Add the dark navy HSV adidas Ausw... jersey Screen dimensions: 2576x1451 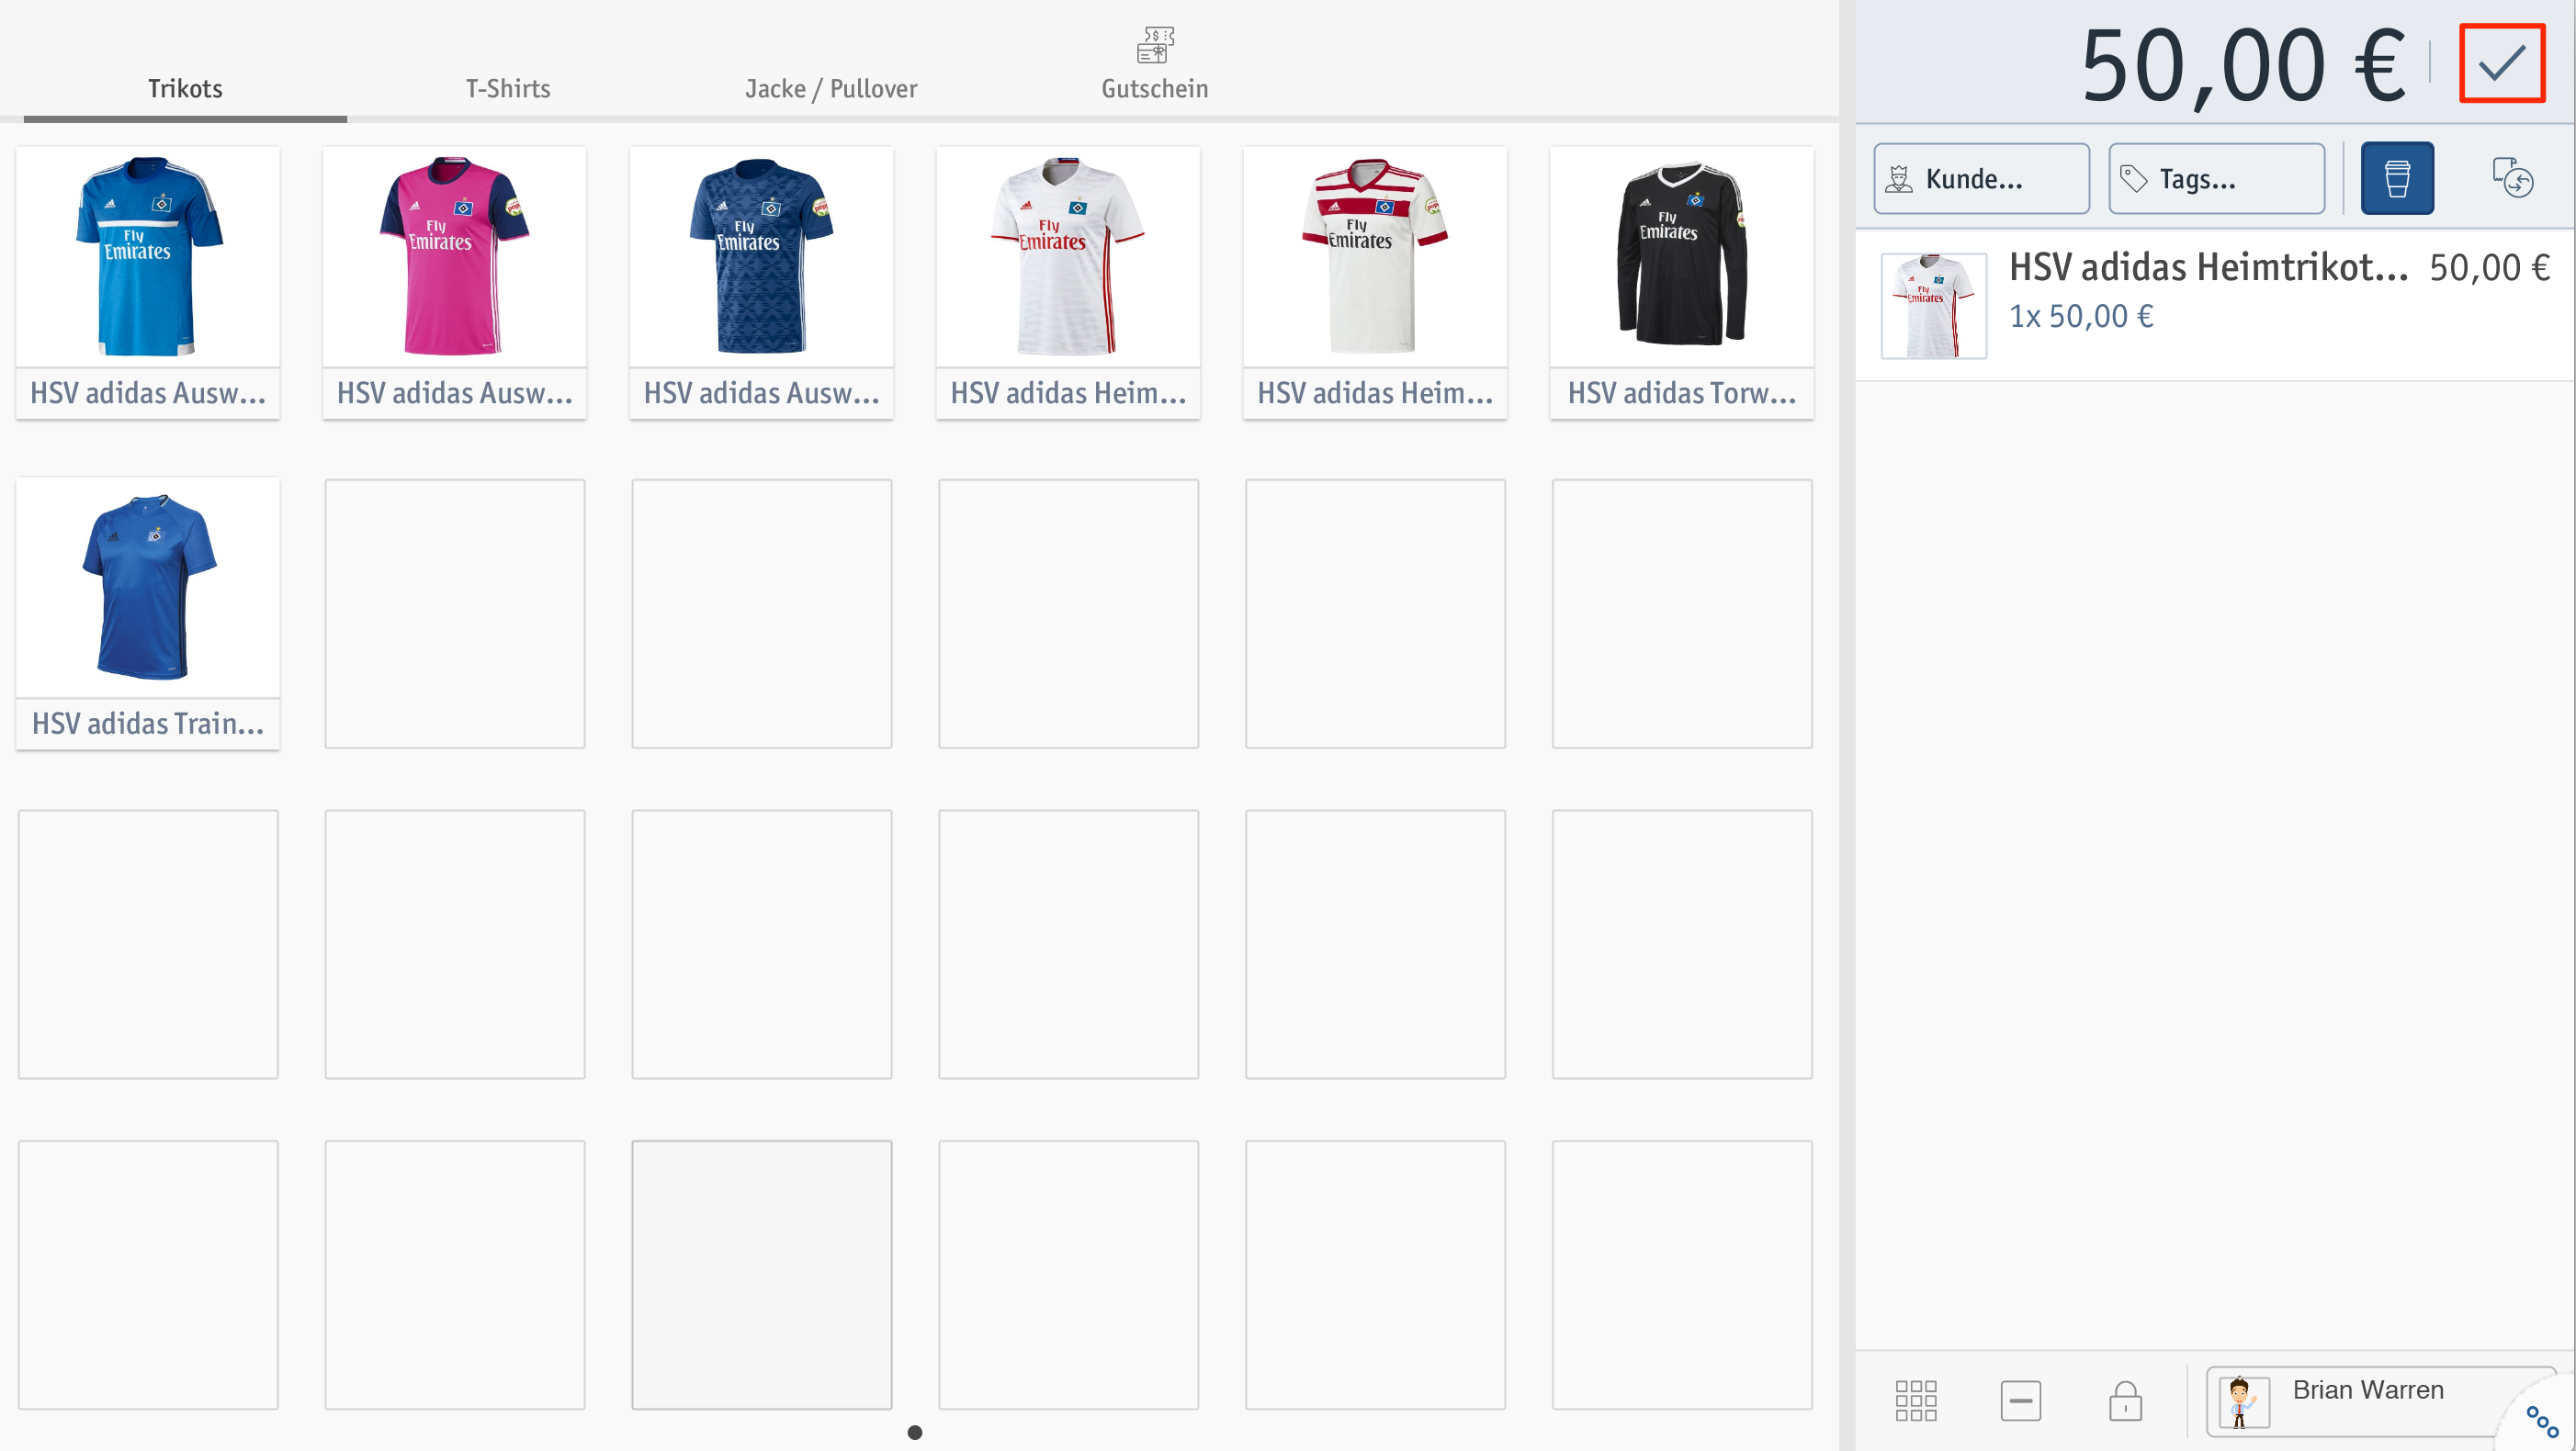click(762, 283)
